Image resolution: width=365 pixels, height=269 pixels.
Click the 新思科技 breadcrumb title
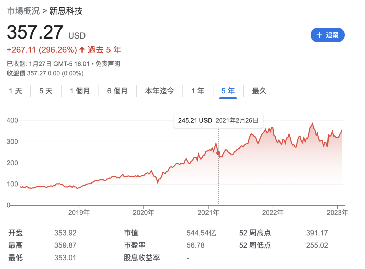pyautogui.click(x=66, y=11)
